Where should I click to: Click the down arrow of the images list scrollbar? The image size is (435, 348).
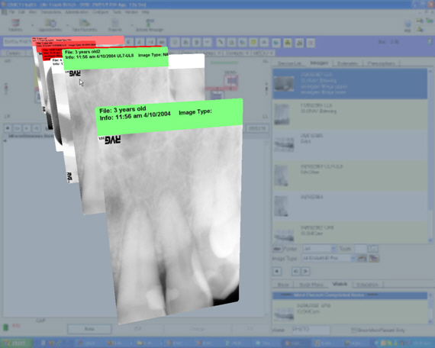point(430,240)
